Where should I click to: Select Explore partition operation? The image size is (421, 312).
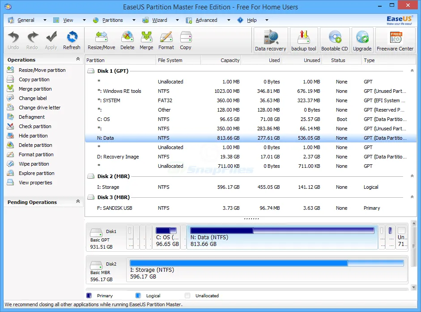tap(37, 173)
